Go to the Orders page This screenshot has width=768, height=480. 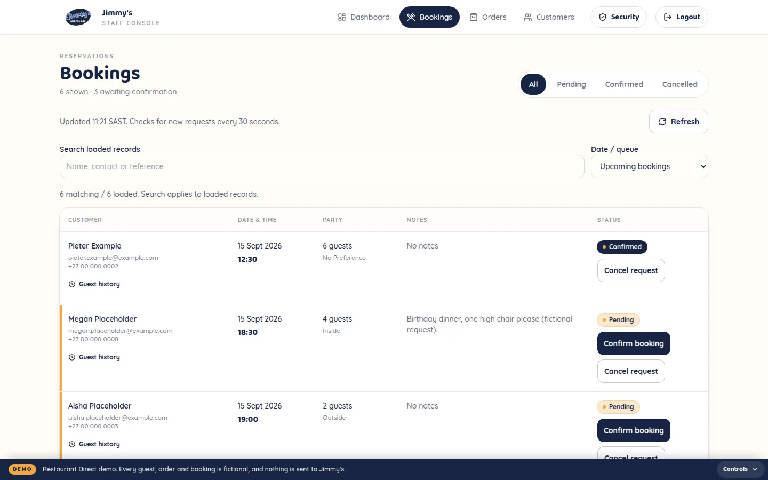pyautogui.click(x=488, y=17)
